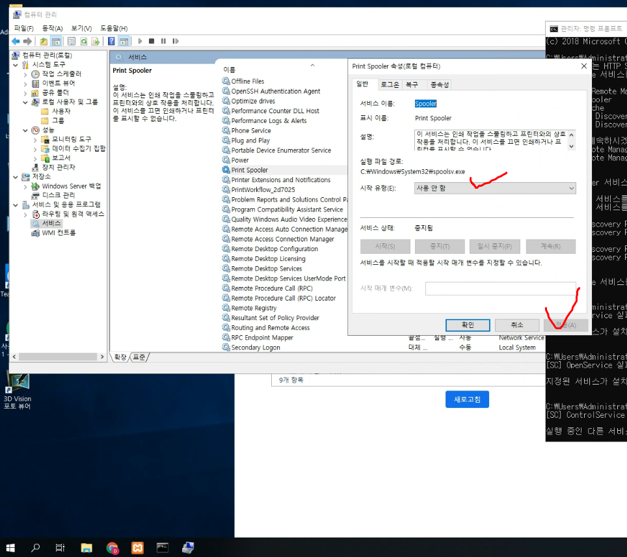This screenshot has height=557, width=627.
Task: Click the 시작 매개 변수 input field
Action: pos(501,288)
